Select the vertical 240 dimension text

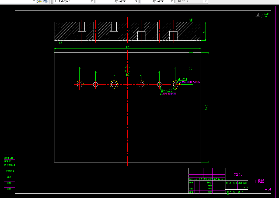pos(207,107)
